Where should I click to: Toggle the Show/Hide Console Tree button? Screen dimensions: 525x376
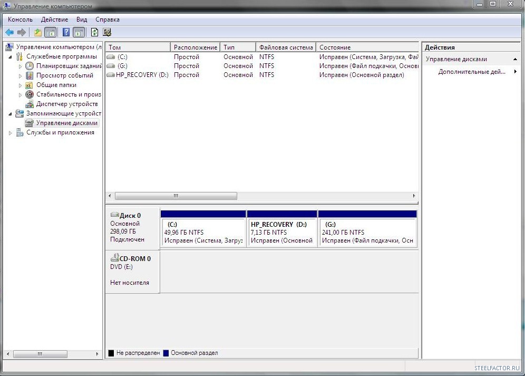(x=51, y=32)
